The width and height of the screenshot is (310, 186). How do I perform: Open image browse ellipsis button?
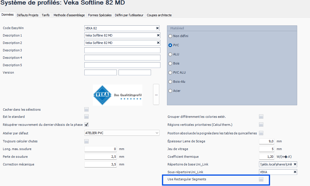point(156,95)
